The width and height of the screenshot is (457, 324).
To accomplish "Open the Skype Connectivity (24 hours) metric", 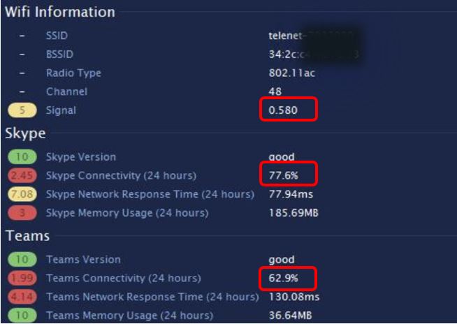I will (x=121, y=175).
